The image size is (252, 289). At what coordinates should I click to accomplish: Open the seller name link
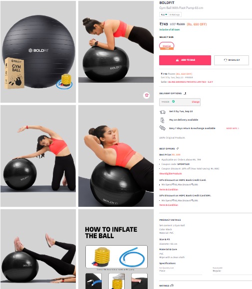pyautogui.click(x=191, y=82)
